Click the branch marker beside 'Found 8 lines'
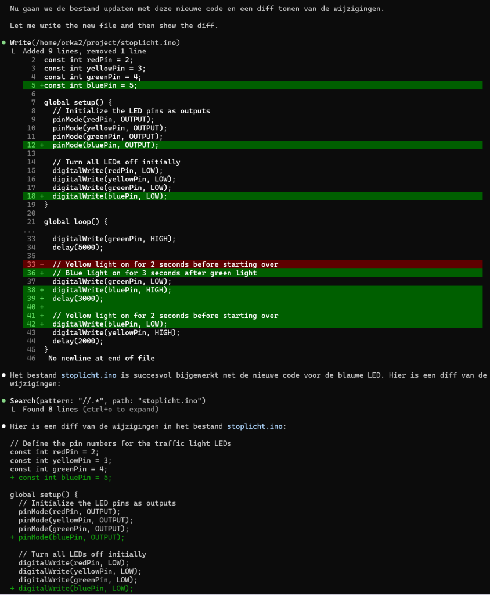The height and width of the screenshot is (595, 490). tap(15, 410)
